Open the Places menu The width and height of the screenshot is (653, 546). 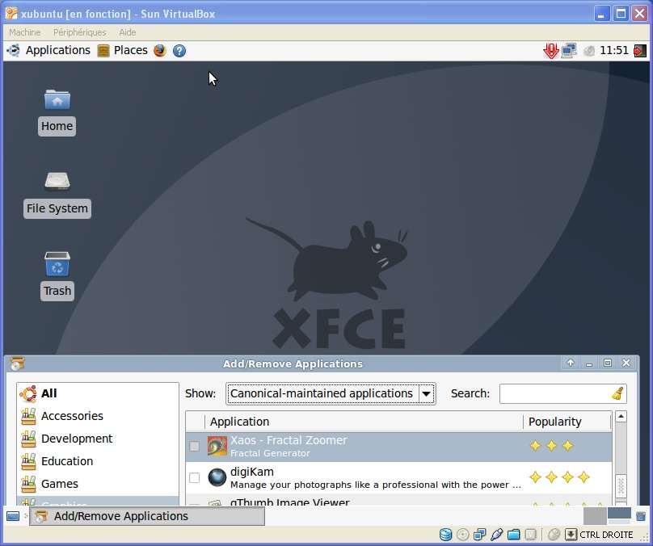123,50
